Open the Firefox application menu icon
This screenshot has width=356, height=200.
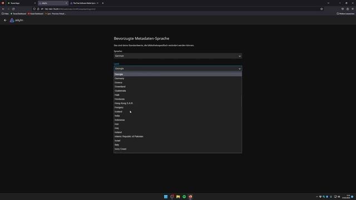tap(353, 9)
